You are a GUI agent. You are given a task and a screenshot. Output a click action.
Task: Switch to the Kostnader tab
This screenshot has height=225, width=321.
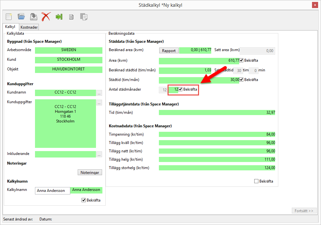[29, 27]
